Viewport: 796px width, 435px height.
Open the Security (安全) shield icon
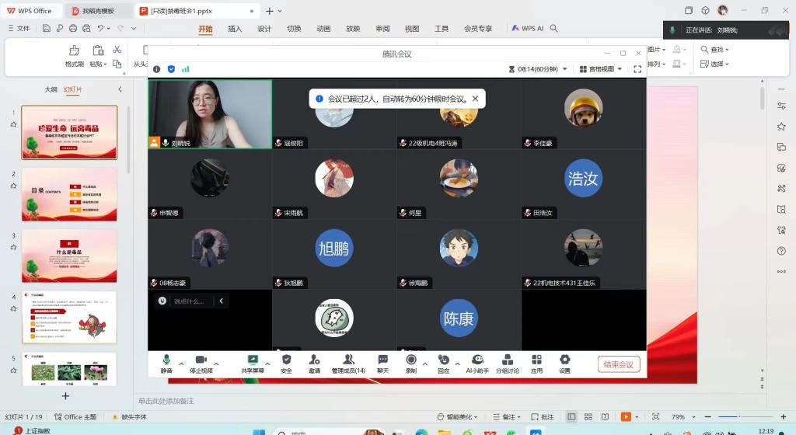(286, 363)
